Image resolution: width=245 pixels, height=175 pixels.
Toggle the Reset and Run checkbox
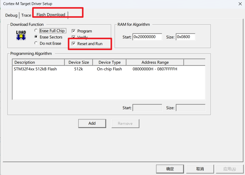[x=74, y=43]
